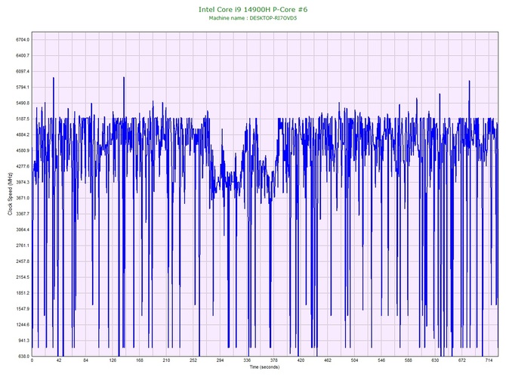Screen dimensions: 506x380
Task: Click the 3671.0 y-axis value
Action: tap(23, 198)
